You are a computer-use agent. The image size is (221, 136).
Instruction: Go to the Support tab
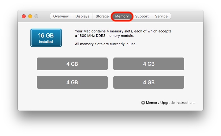click(142, 16)
